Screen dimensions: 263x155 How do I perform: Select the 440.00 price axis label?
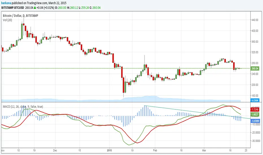click(255, 20)
